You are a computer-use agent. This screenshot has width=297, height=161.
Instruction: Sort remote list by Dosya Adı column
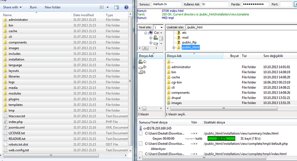pyautogui.click(x=195, y=56)
